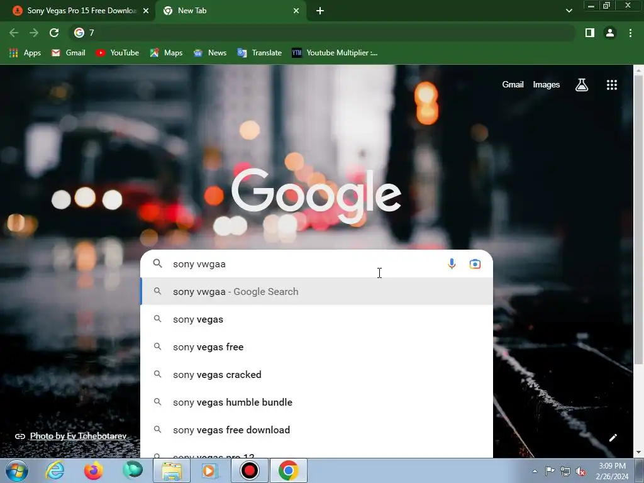Open the Maps bookmark
644x483 pixels.
tap(166, 53)
